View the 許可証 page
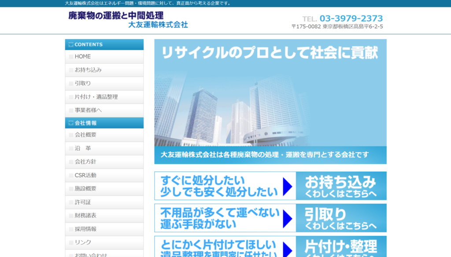Image resolution: width=451 pixels, height=257 pixels. click(83, 202)
